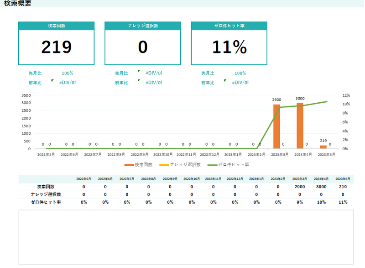Image resolution: width=365 pixels, height=268 pixels.
Task: Select the small 2023年5月 bar labeled 219
Action: click(323, 147)
